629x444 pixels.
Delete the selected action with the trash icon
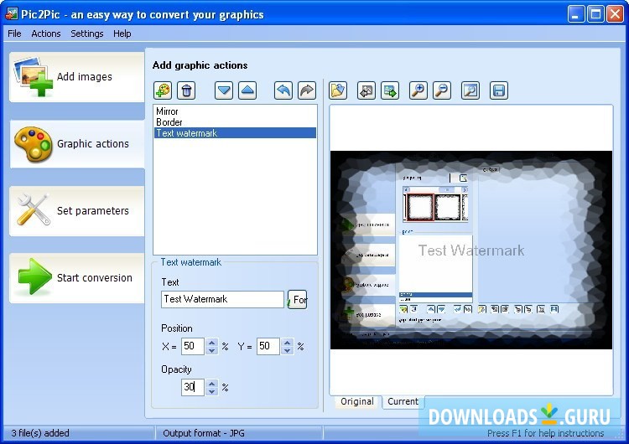tap(186, 90)
